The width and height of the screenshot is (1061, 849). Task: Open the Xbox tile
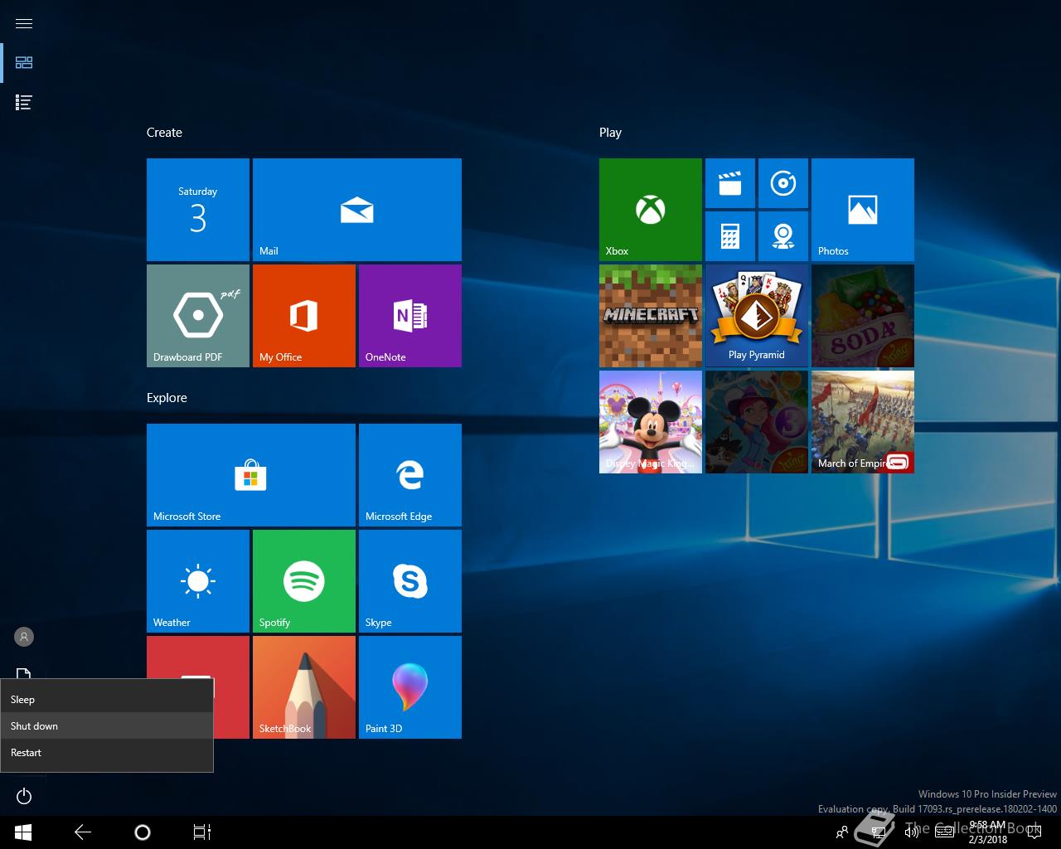[651, 210]
